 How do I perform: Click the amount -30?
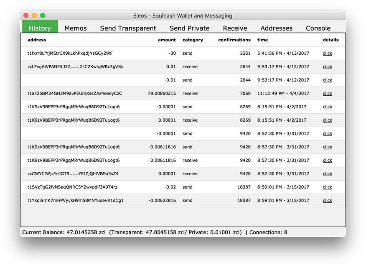(172, 53)
